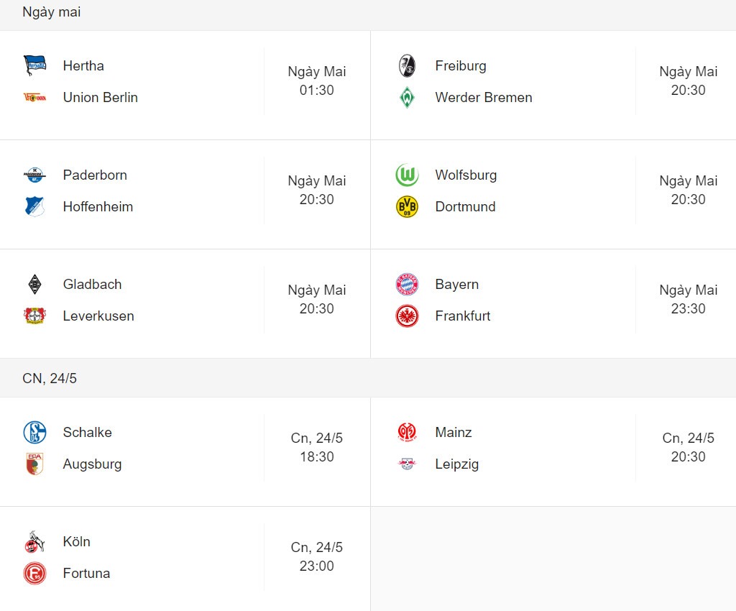Select the Dortmund BVB badge
Image resolution: width=736 pixels, height=611 pixels.
click(x=407, y=207)
